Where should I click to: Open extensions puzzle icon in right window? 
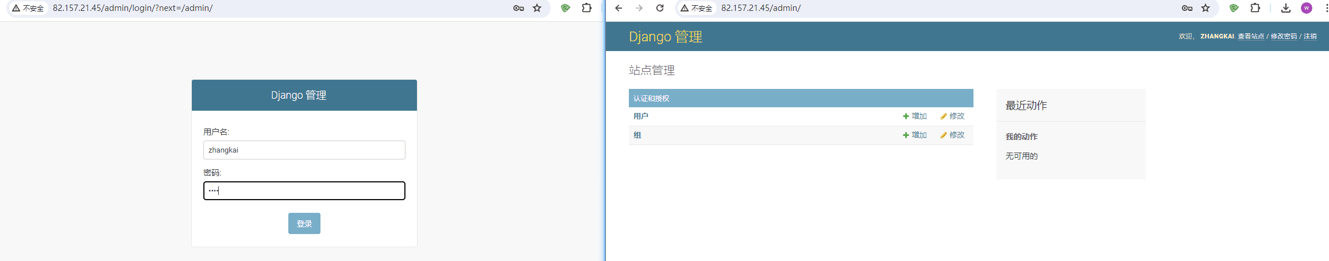click(x=1255, y=8)
